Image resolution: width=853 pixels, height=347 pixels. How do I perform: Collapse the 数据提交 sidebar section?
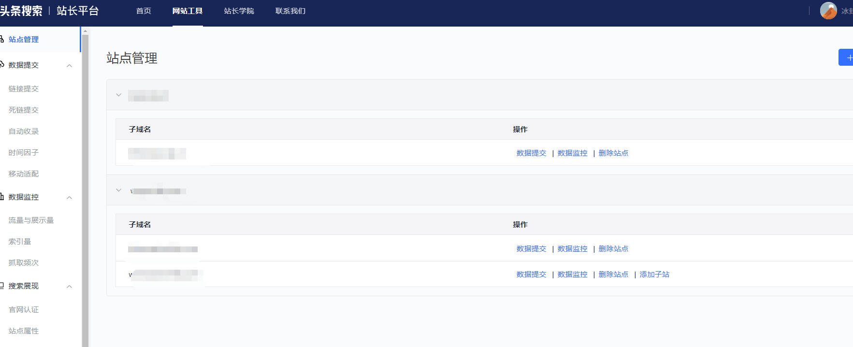(x=70, y=66)
